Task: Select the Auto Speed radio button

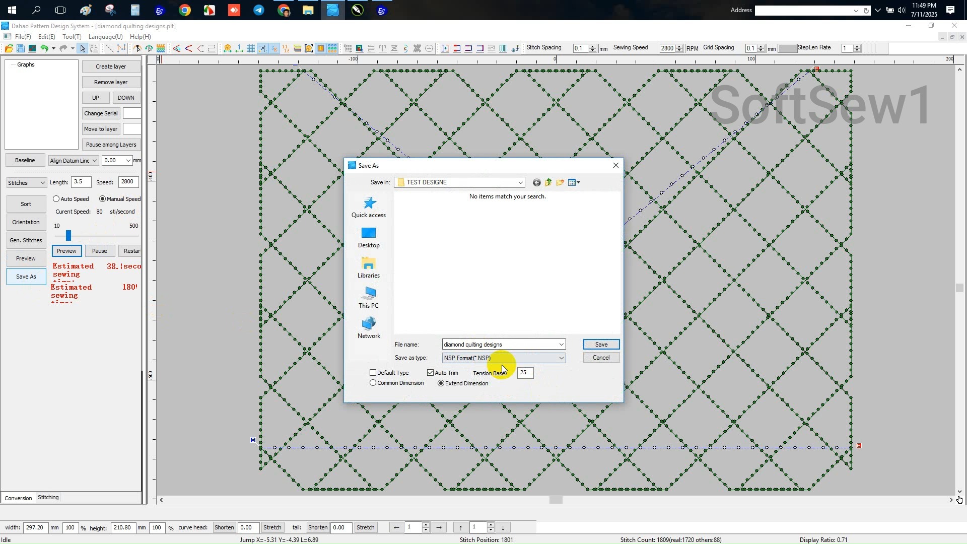Action: 56,199
